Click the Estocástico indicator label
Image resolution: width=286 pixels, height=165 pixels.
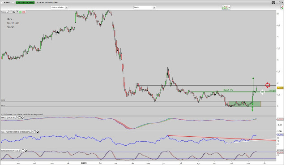(x=10, y=151)
